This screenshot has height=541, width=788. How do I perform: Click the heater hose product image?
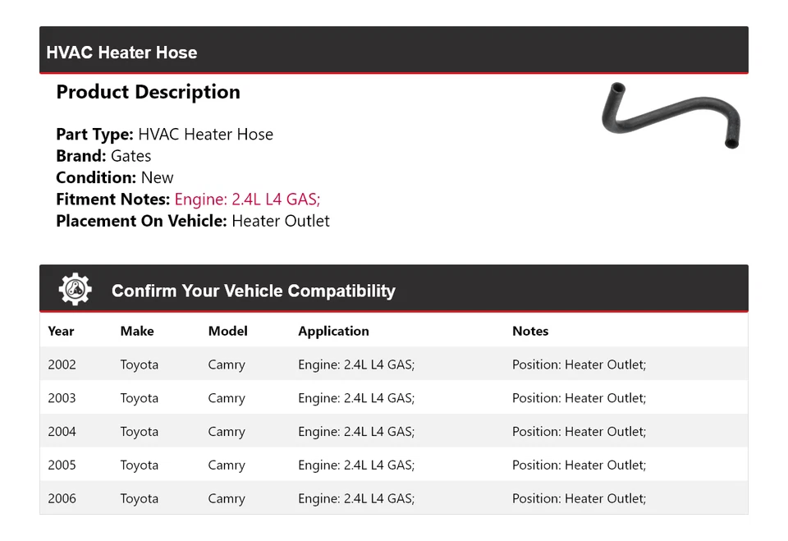(670, 116)
